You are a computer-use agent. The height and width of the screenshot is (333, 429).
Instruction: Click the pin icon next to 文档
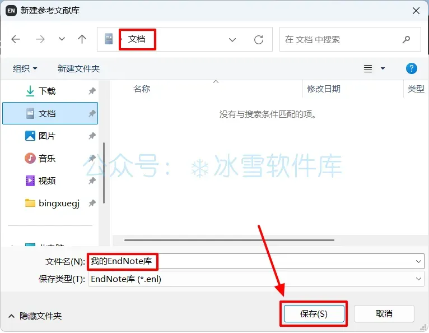pos(92,113)
